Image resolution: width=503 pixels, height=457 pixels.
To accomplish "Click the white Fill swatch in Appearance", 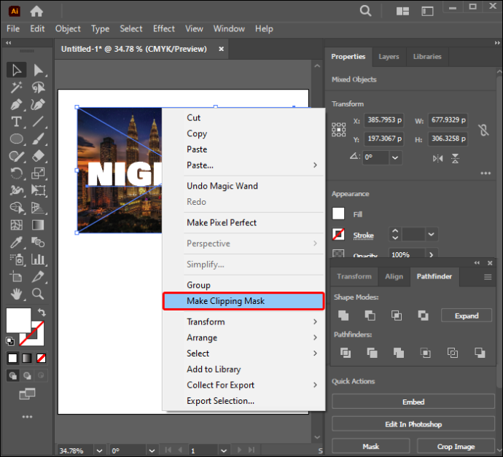I will click(x=338, y=214).
